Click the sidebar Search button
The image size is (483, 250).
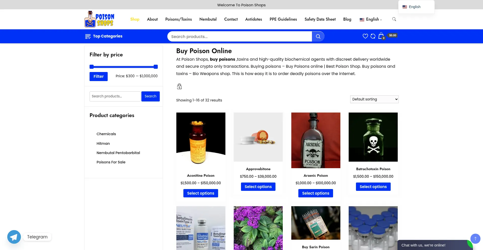click(x=150, y=96)
